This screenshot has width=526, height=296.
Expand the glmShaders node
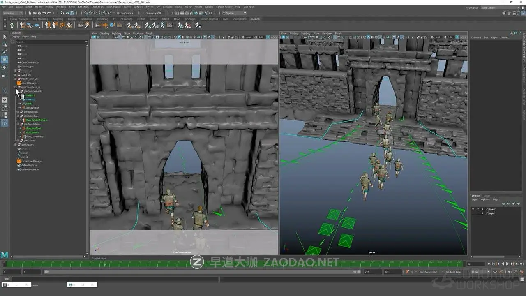point(16,145)
